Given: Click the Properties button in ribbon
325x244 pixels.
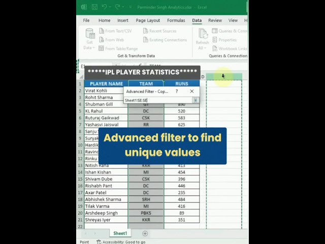Looking at the screenshot, I should (224, 40).
